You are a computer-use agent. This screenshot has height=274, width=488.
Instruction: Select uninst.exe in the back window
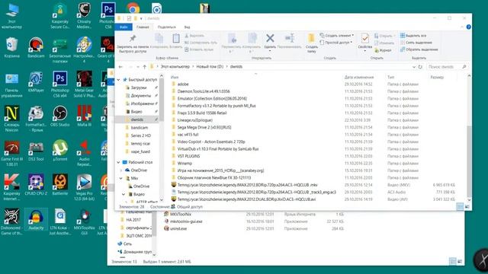pyautogui.click(x=178, y=228)
